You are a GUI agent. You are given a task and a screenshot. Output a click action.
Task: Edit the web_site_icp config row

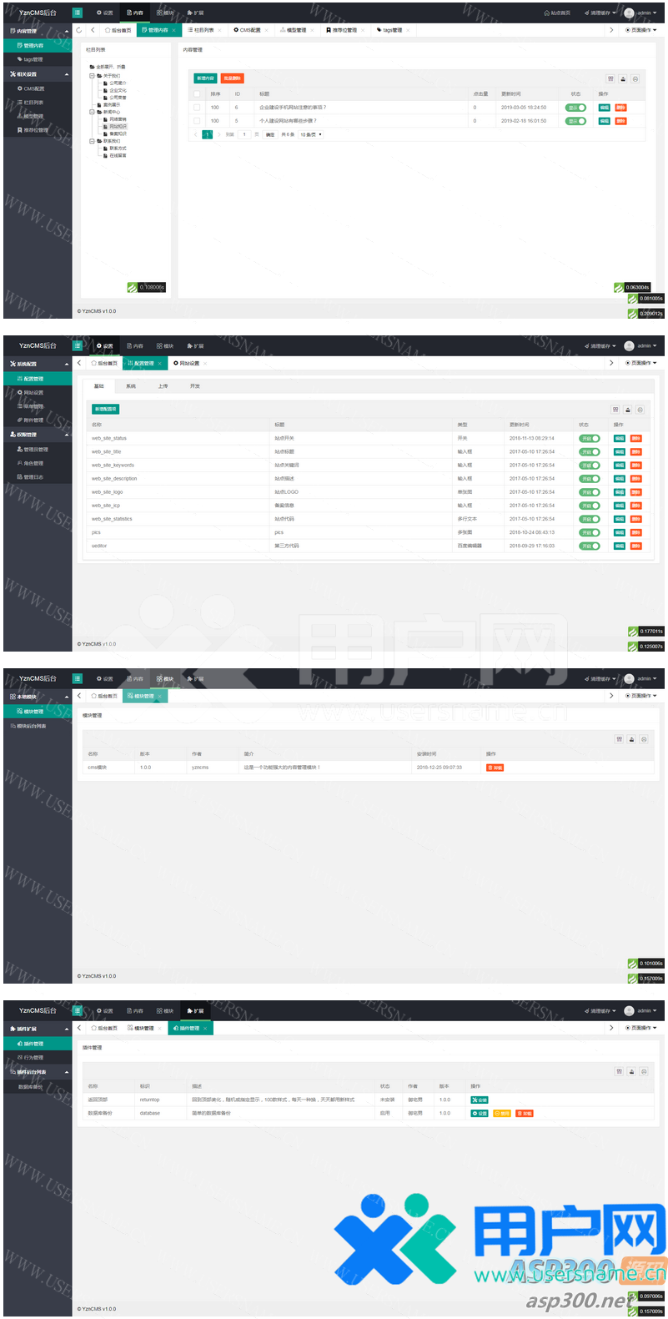click(620, 506)
